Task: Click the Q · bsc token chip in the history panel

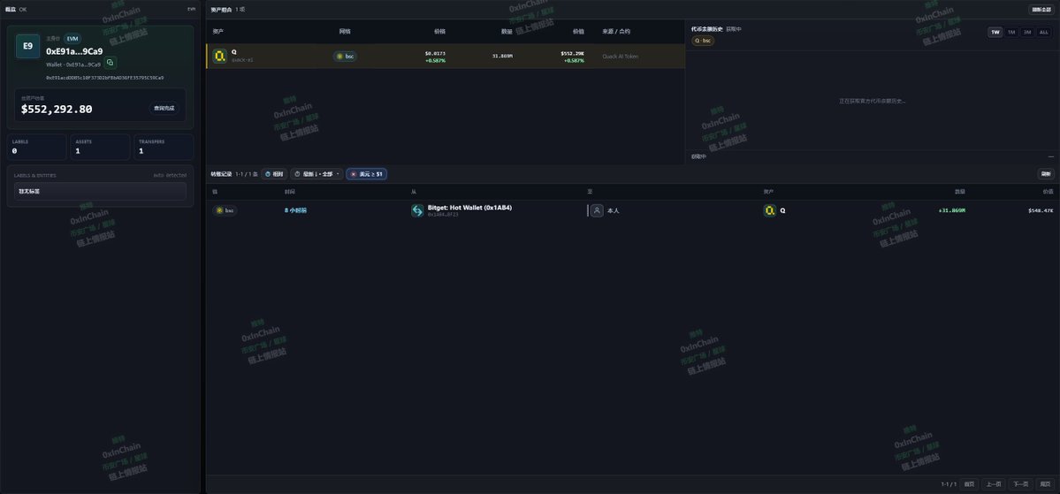Action: (703, 41)
